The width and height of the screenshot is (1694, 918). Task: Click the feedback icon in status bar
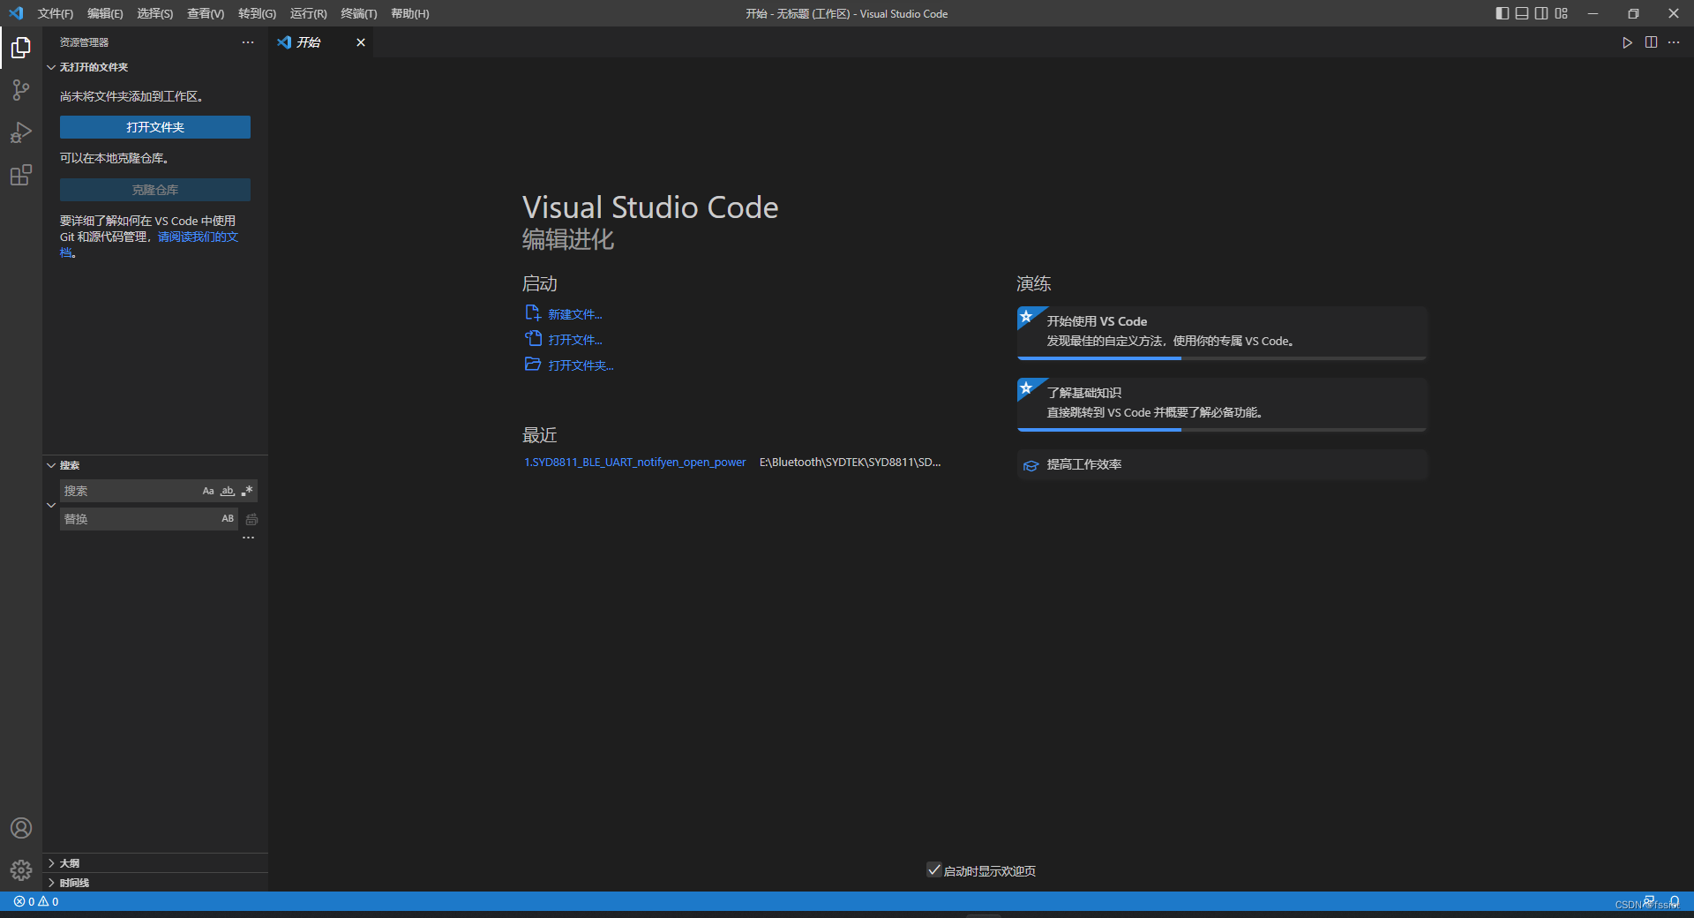tap(1649, 901)
